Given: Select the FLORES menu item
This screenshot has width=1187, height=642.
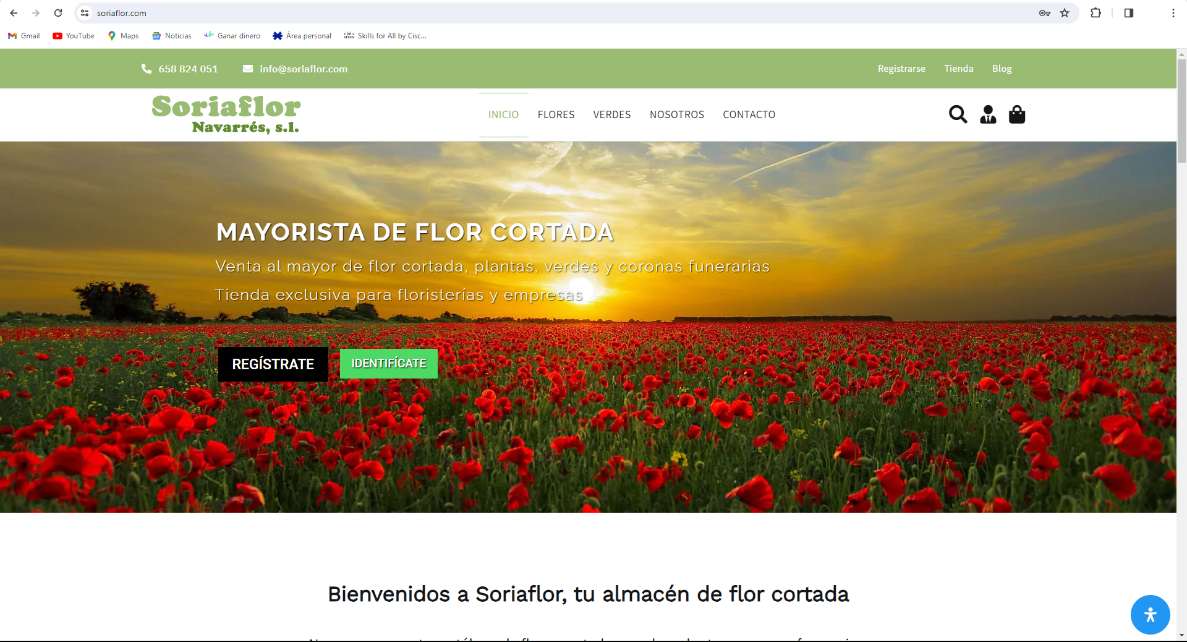Looking at the screenshot, I should coord(556,114).
